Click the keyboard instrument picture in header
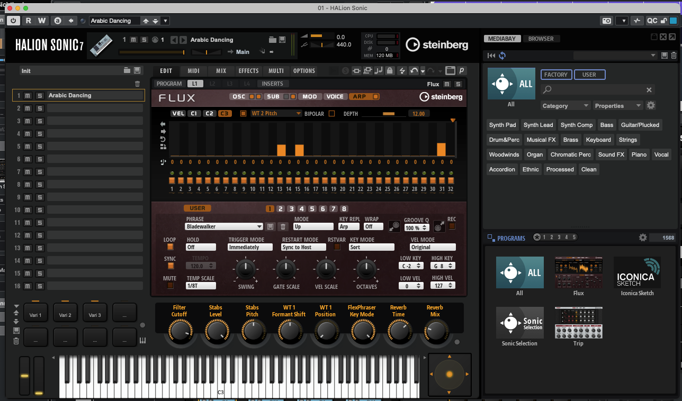The height and width of the screenshot is (401, 682). (x=102, y=45)
